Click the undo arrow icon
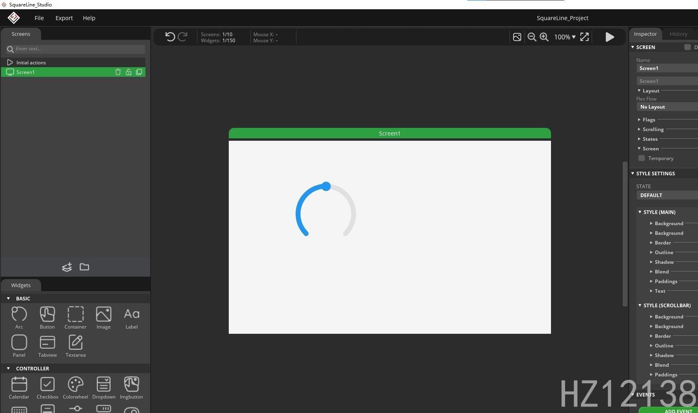 tap(170, 37)
